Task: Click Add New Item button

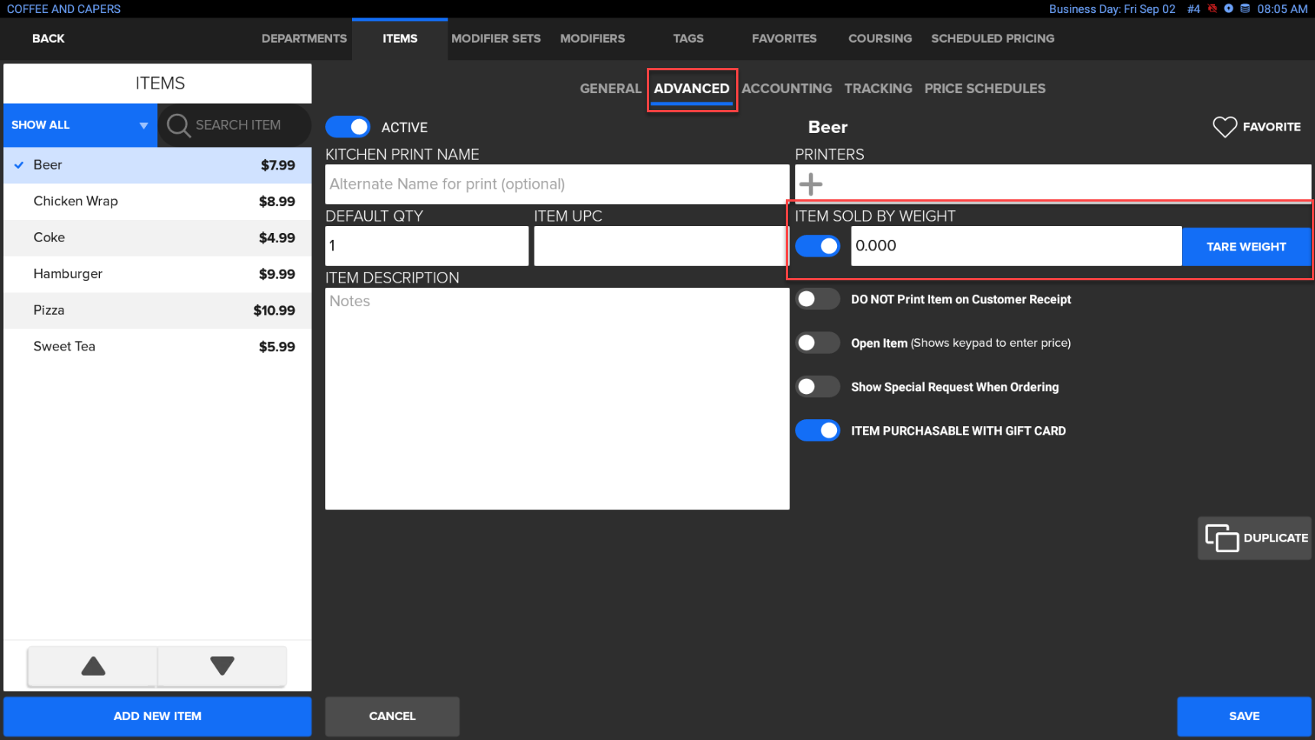Action: [x=157, y=716]
